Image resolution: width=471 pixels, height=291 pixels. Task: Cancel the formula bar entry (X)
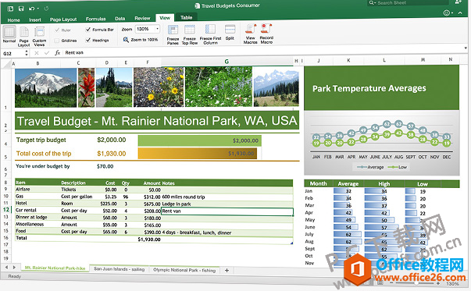click(37, 53)
